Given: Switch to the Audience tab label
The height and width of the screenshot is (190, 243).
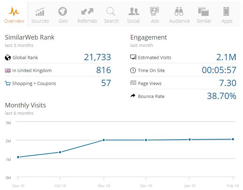Looking at the screenshot, I should (x=179, y=21).
